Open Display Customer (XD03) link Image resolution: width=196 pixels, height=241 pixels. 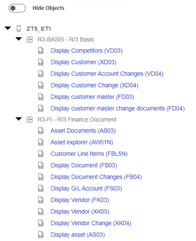click(x=84, y=62)
